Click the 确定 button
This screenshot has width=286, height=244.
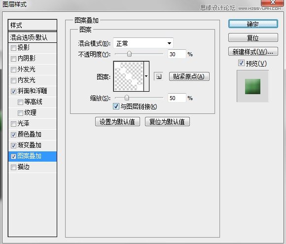pyautogui.click(x=253, y=24)
